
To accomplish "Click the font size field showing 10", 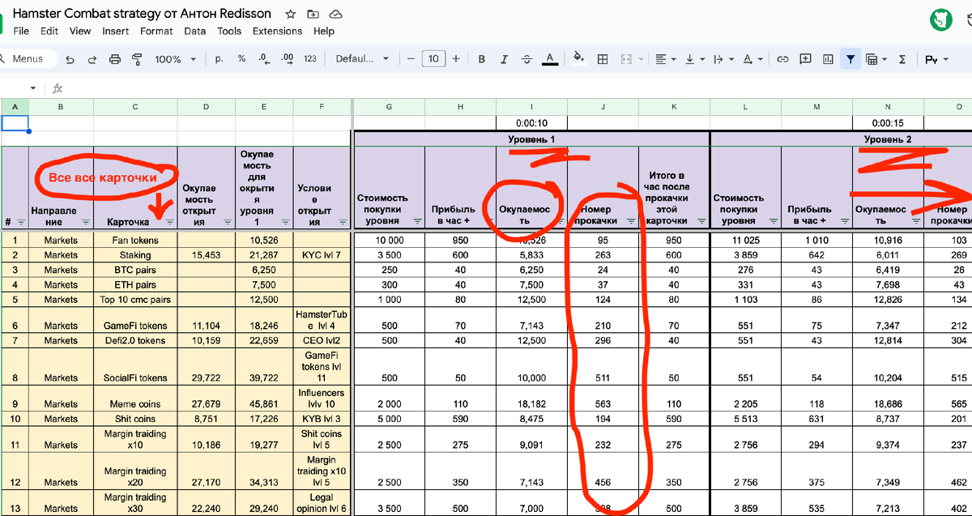I will pyautogui.click(x=434, y=59).
